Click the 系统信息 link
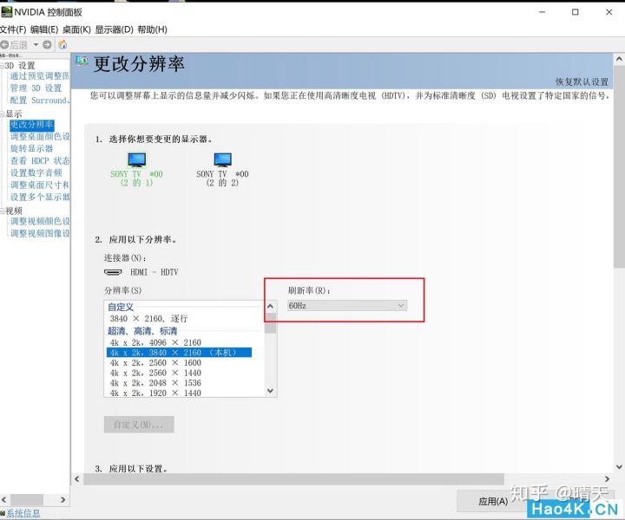This screenshot has height=520, width=625. (x=23, y=513)
